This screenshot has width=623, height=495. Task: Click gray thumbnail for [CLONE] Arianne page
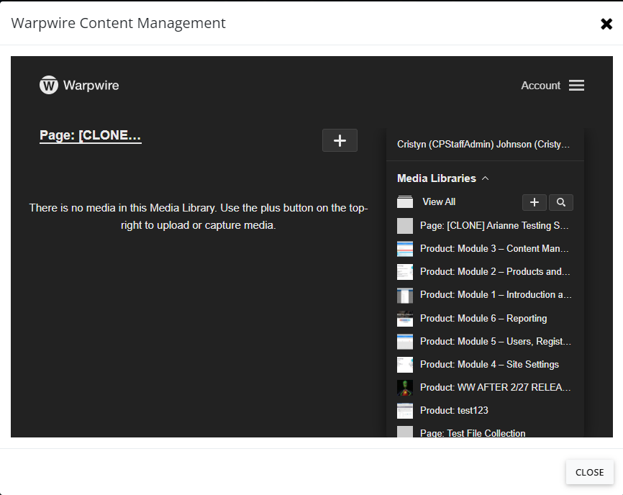point(405,226)
